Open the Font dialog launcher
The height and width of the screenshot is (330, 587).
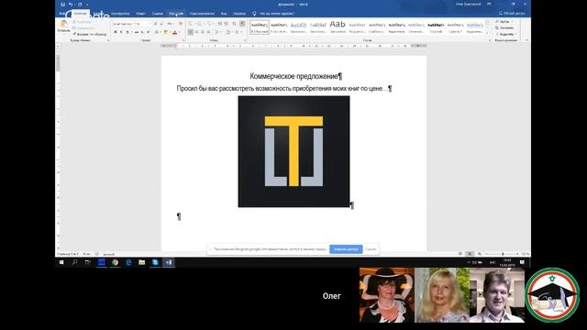183,40
